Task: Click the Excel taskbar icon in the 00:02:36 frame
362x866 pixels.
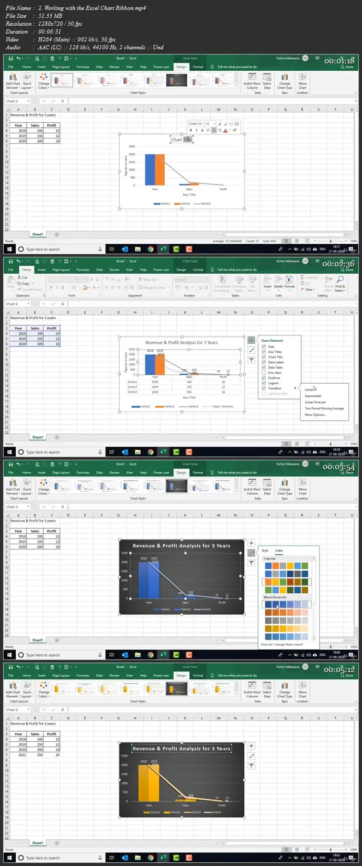Action: click(163, 452)
